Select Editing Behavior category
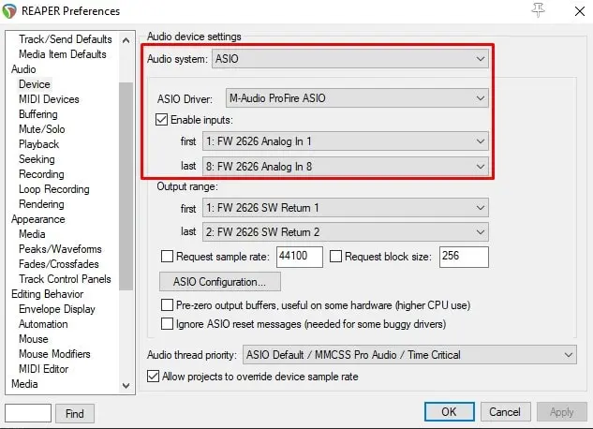Image resolution: width=593 pixels, height=429 pixels. 48,294
